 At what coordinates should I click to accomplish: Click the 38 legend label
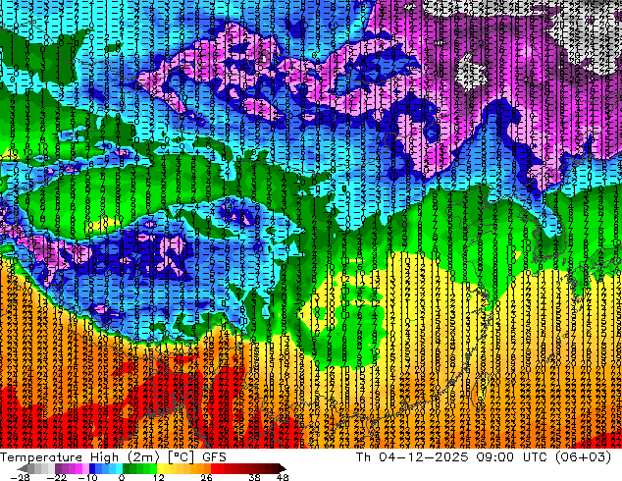click(255, 477)
